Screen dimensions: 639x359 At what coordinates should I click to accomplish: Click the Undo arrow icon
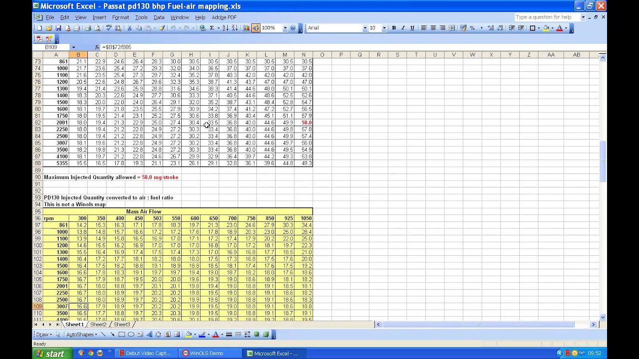[x=173, y=28]
